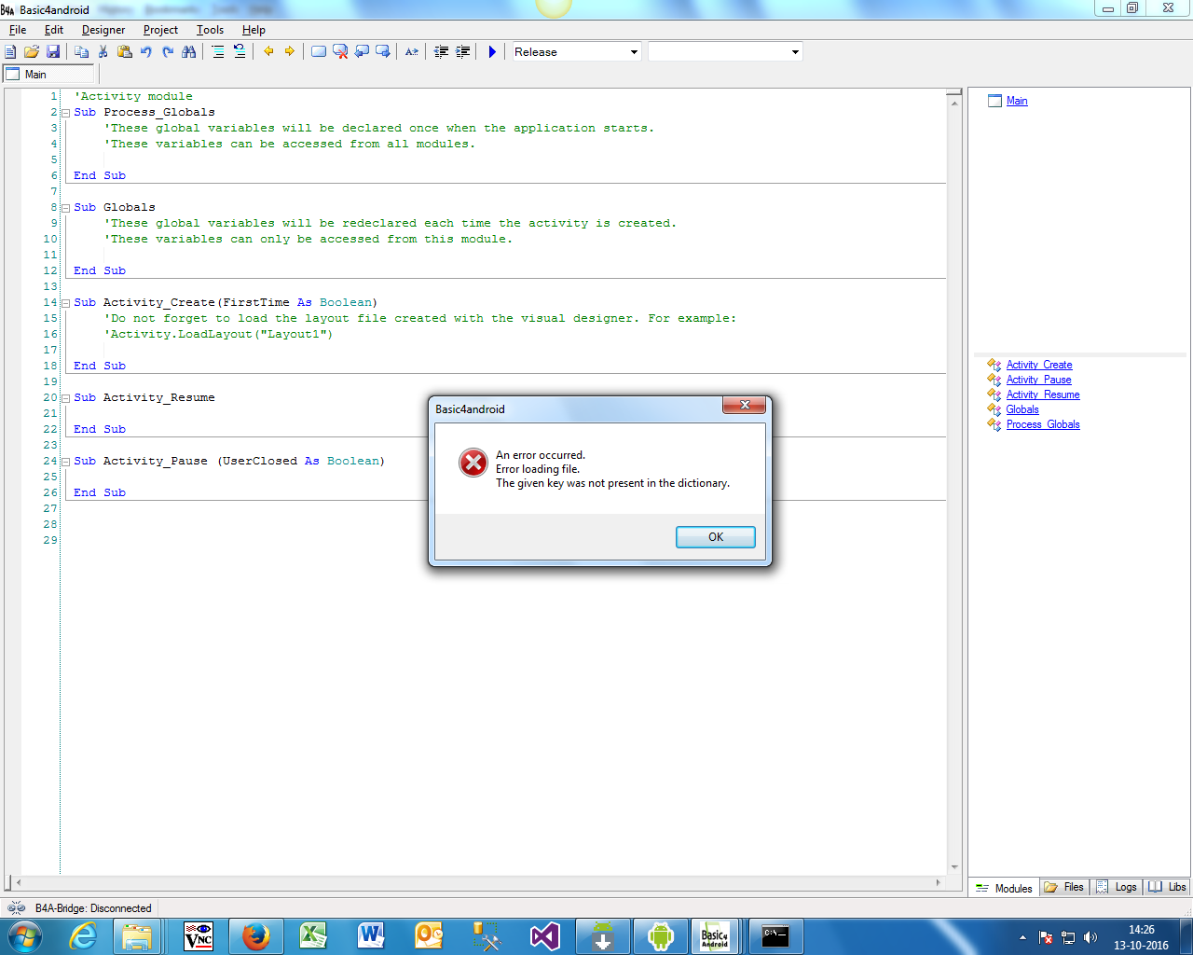
Task: Run the project with the blue play icon
Action: tap(492, 52)
